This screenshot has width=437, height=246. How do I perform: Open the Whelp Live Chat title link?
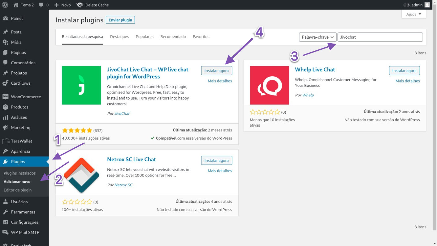pos(315,70)
